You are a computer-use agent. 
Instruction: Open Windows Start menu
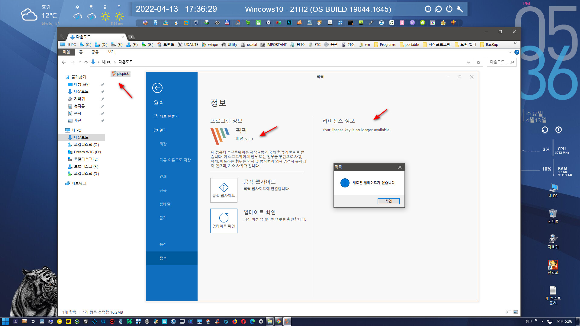tap(5, 321)
